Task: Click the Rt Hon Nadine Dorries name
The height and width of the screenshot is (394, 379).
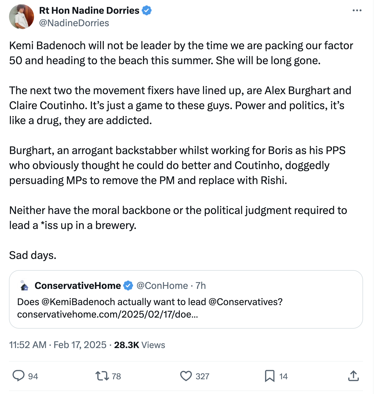Action: (89, 10)
